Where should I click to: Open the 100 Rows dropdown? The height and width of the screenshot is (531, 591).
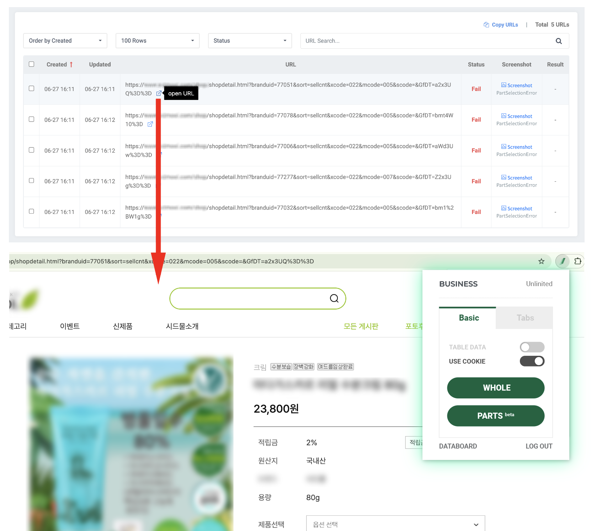[157, 41]
